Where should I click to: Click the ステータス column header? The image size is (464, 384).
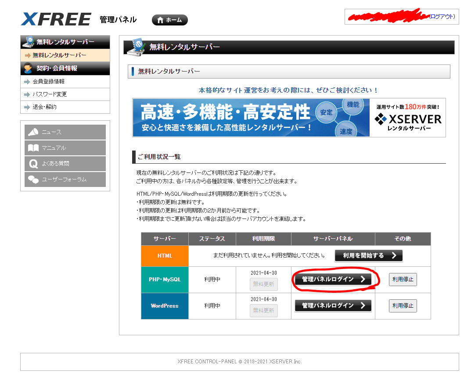[212, 239]
